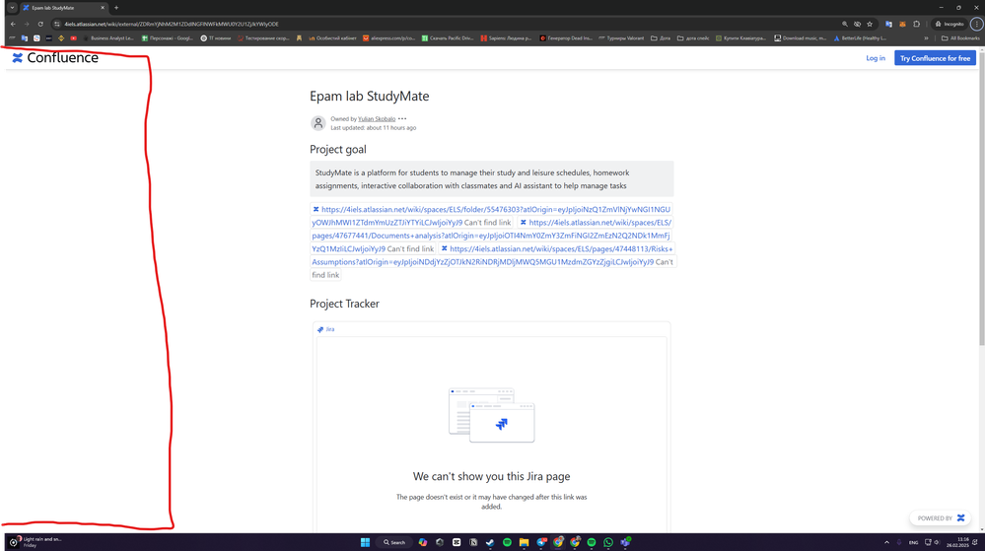Open the page owner's avatar icon

tap(318, 122)
